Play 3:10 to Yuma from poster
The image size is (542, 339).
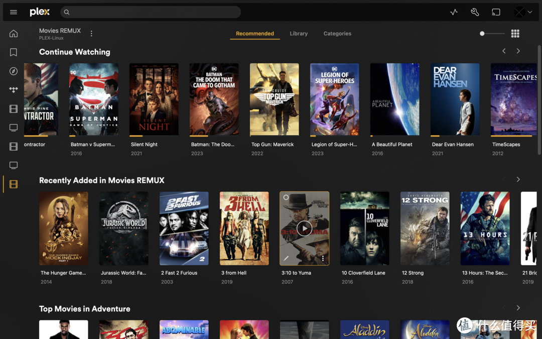tap(304, 229)
